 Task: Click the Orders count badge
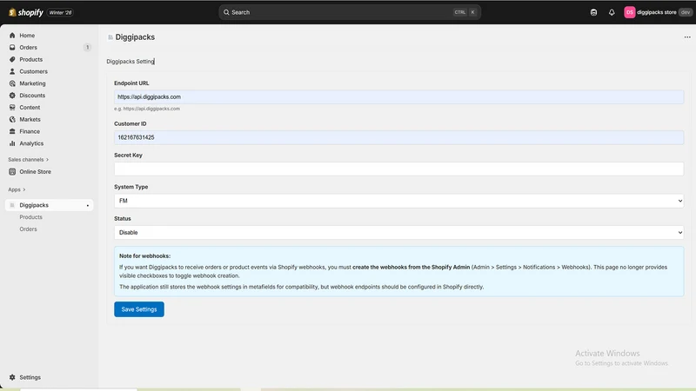point(88,48)
